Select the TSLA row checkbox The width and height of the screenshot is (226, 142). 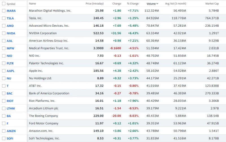pos(4,18)
